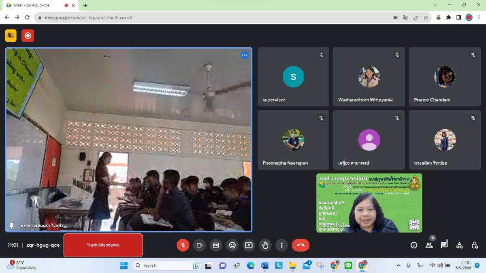Viewport: 486px width, 273px height.
Task: Select the Phonnapha Neerapan participant tile
Action: point(293,140)
